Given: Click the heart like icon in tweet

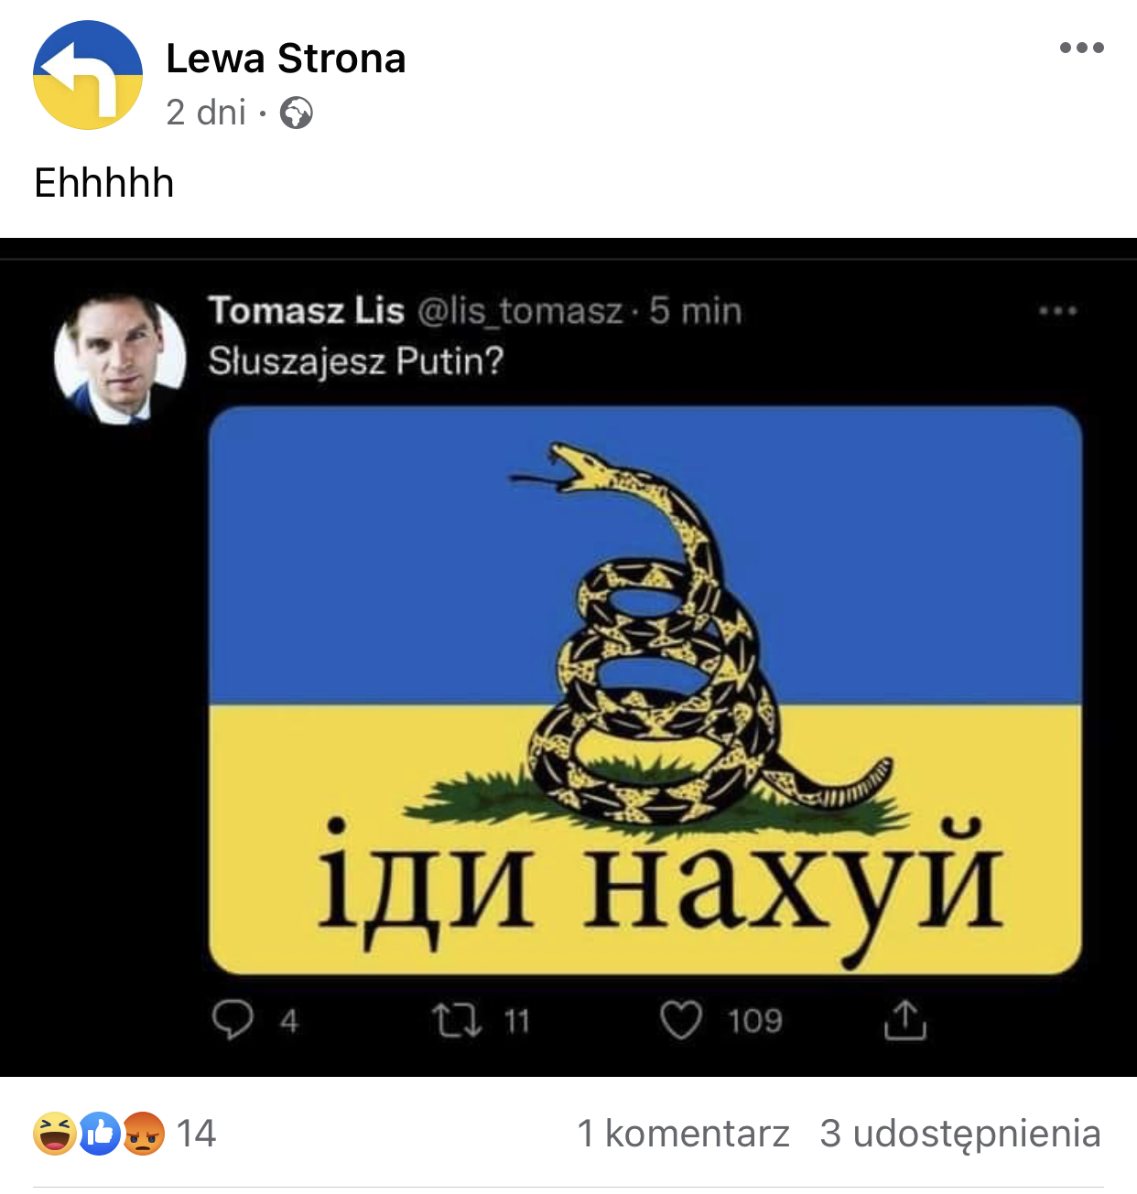Looking at the screenshot, I should click(681, 1020).
